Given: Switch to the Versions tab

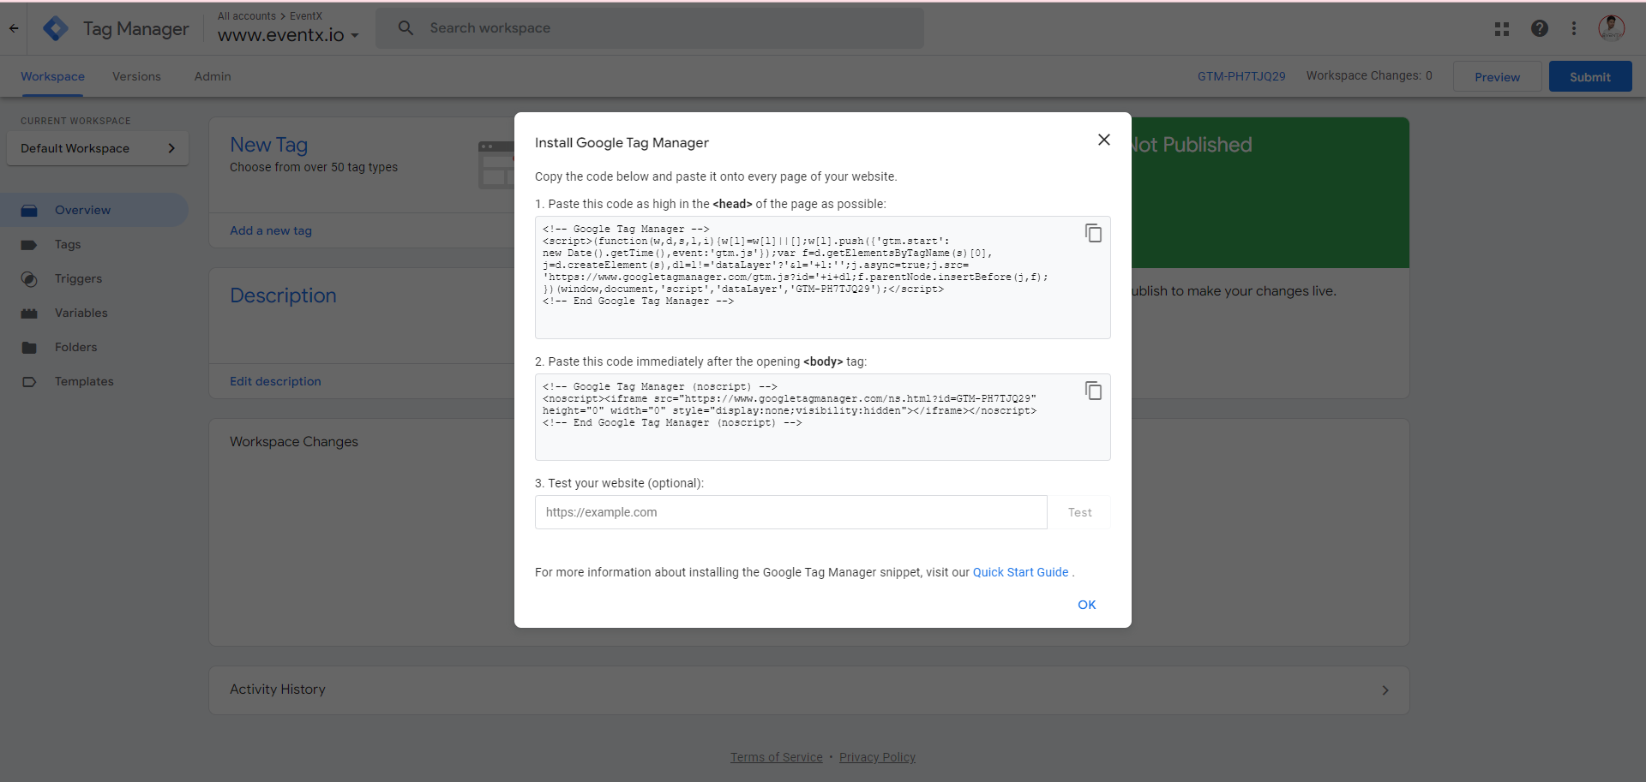Looking at the screenshot, I should (x=136, y=76).
